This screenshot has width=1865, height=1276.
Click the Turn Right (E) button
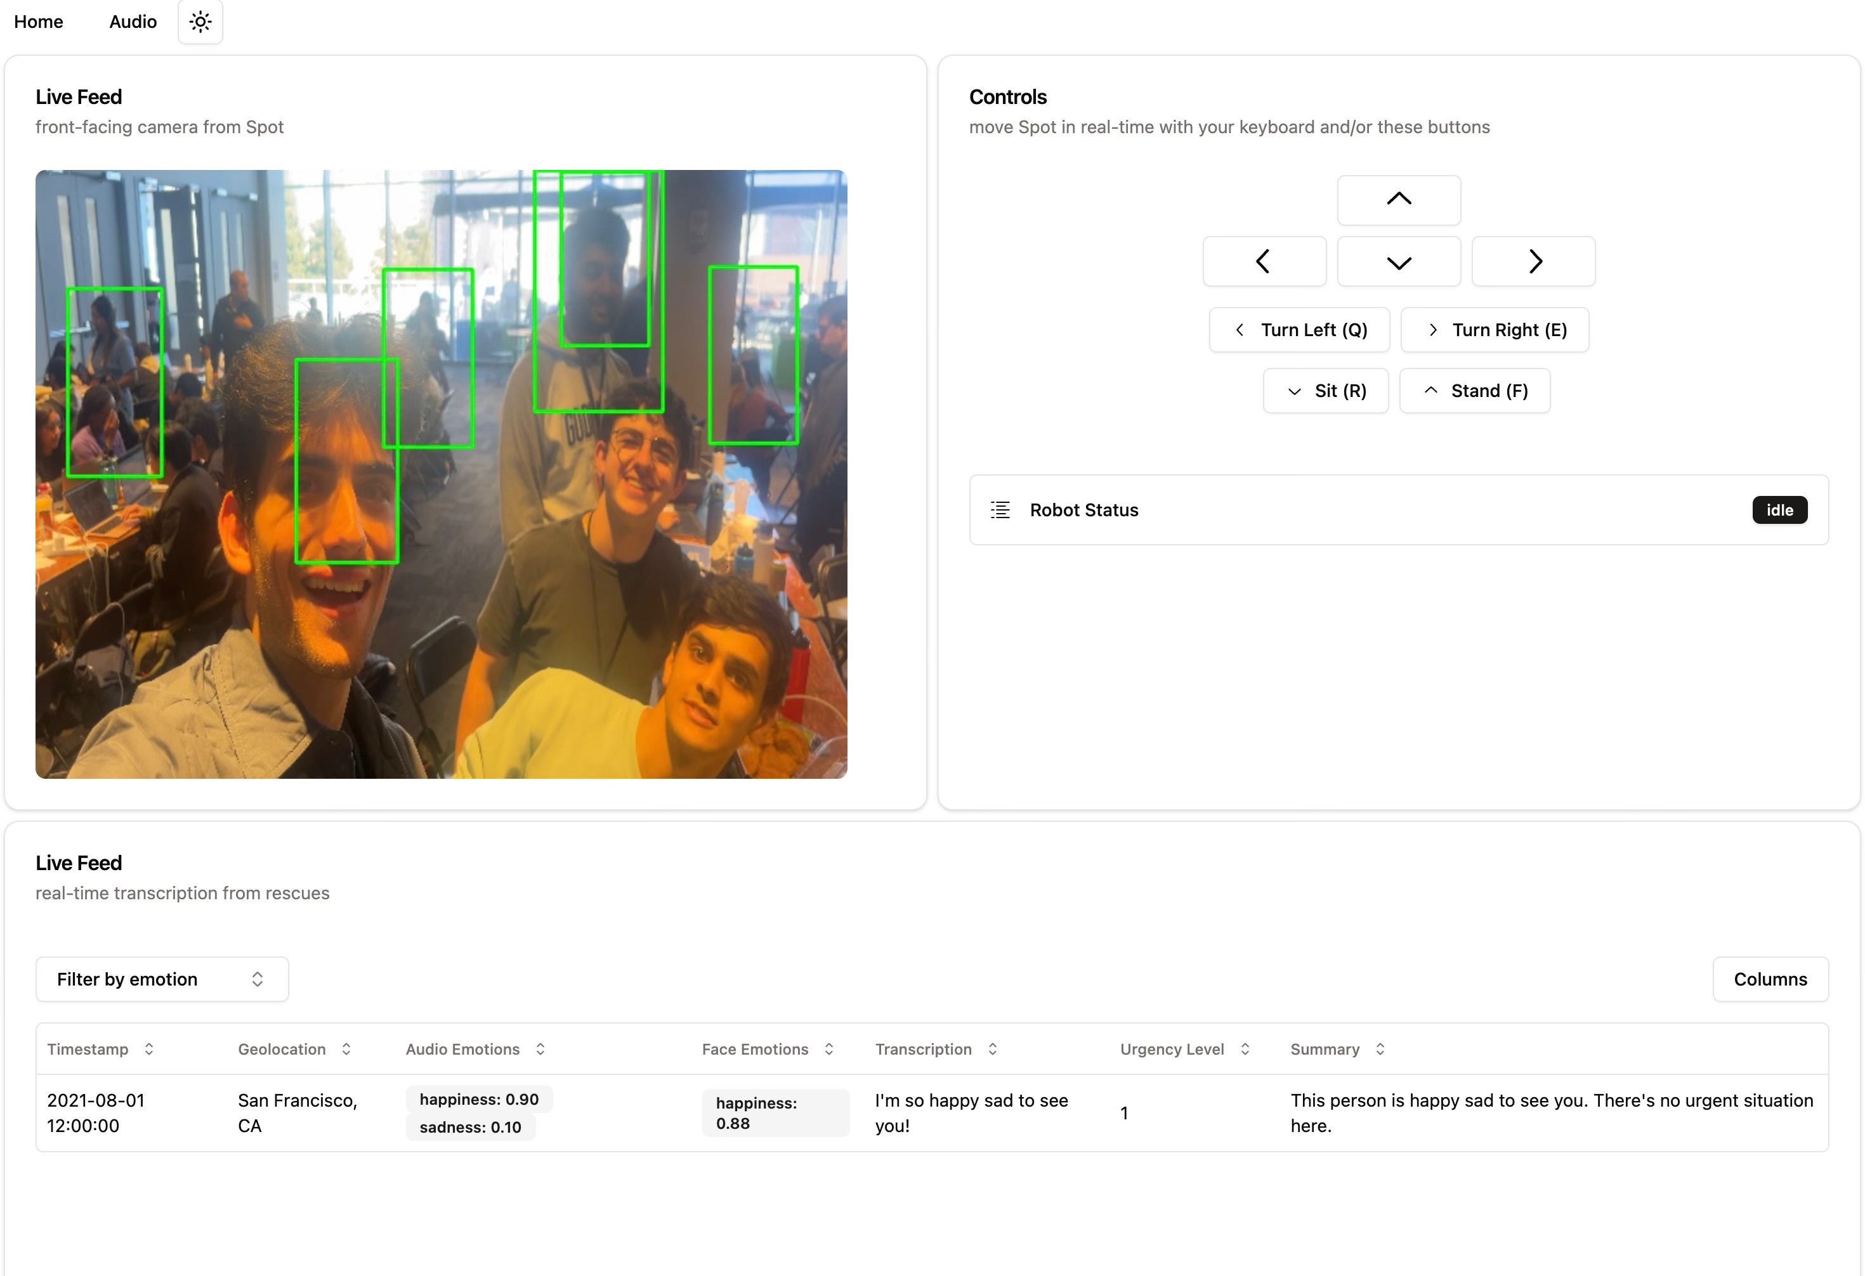(x=1495, y=330)
